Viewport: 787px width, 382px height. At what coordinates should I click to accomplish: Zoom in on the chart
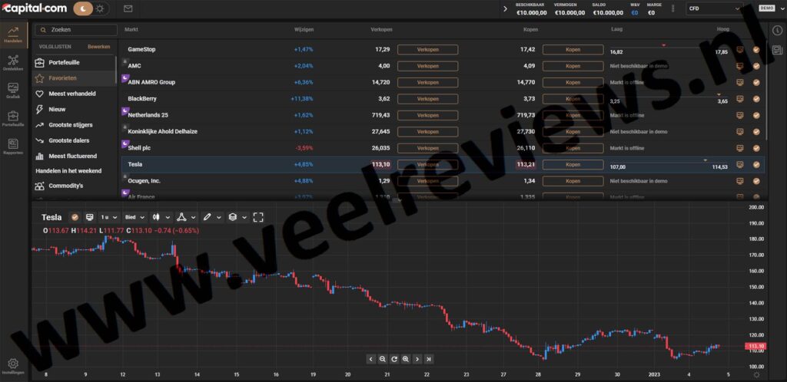(x=405, y=359)
